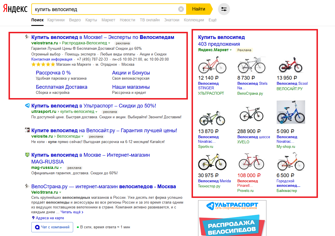Click the Merida bike image priced 30 975 ₽

212,162
